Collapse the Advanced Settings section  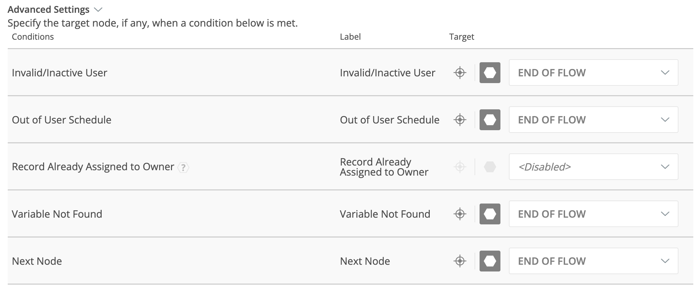click(x=98, y=9)
